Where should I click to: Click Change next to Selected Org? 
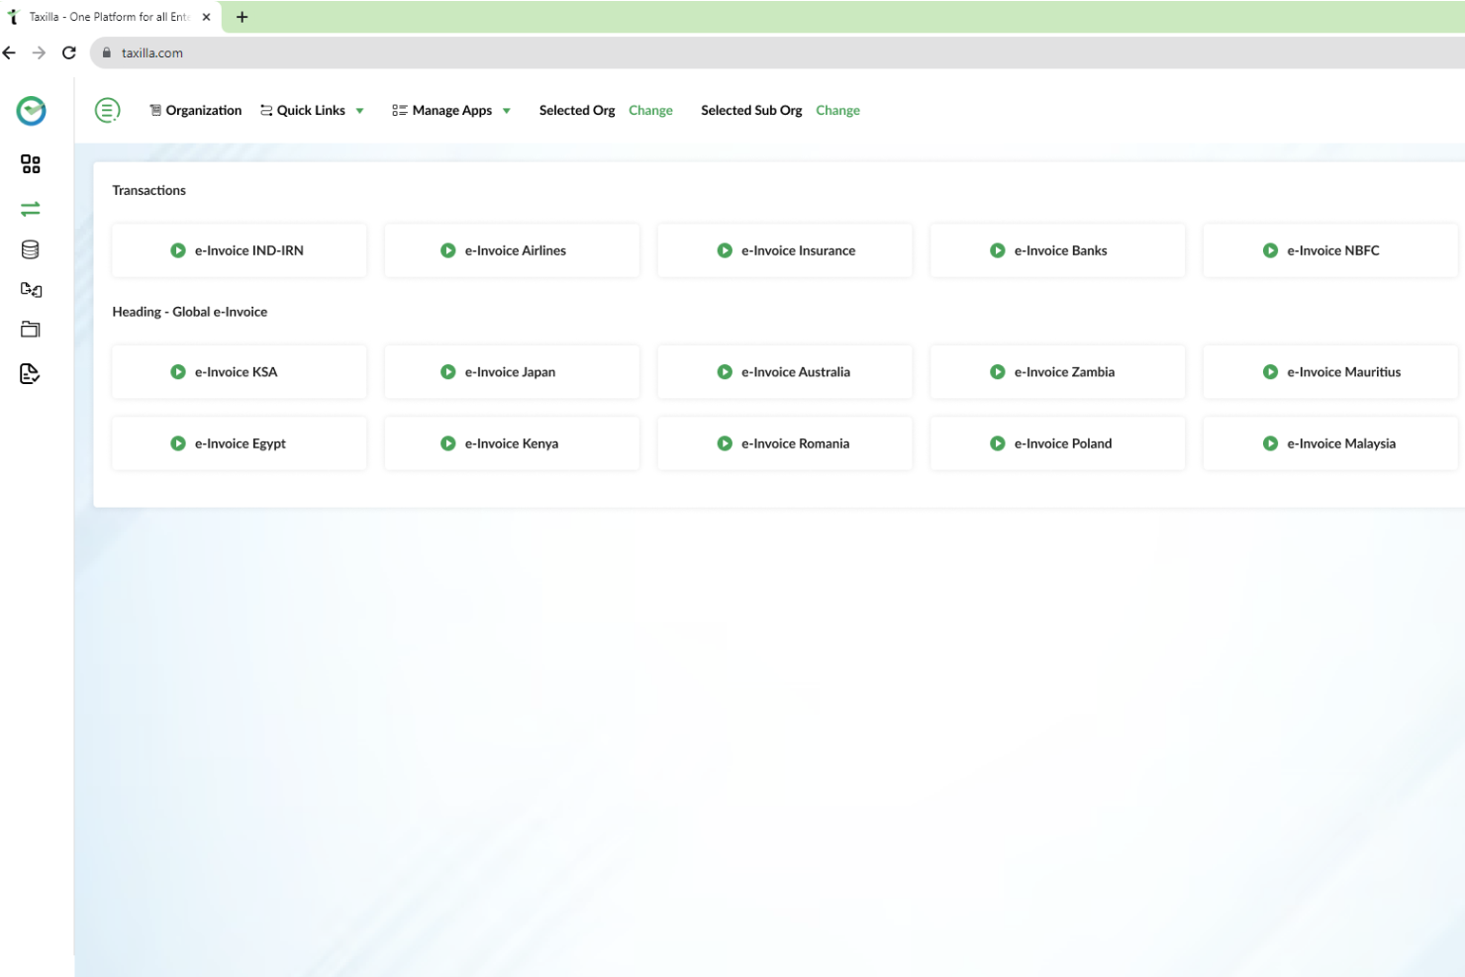click(x=650, y=110)
